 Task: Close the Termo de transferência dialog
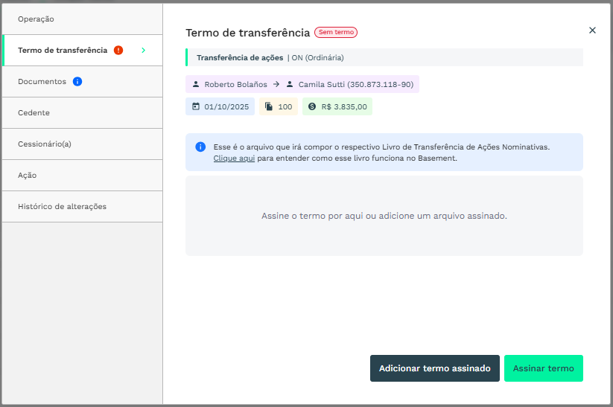coord(592,31)
